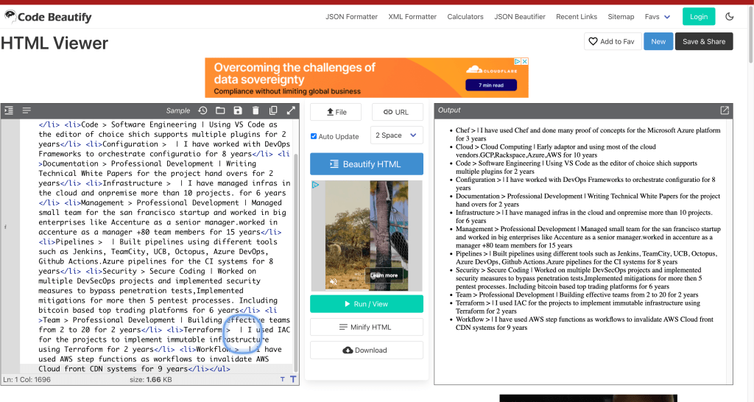The width and height of the screenshot is (754, 402).
Task: Click the New button
Action: point(658,41)
